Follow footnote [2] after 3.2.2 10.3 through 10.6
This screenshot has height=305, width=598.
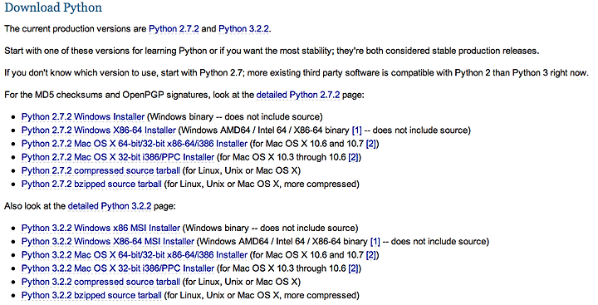(353, 268)
